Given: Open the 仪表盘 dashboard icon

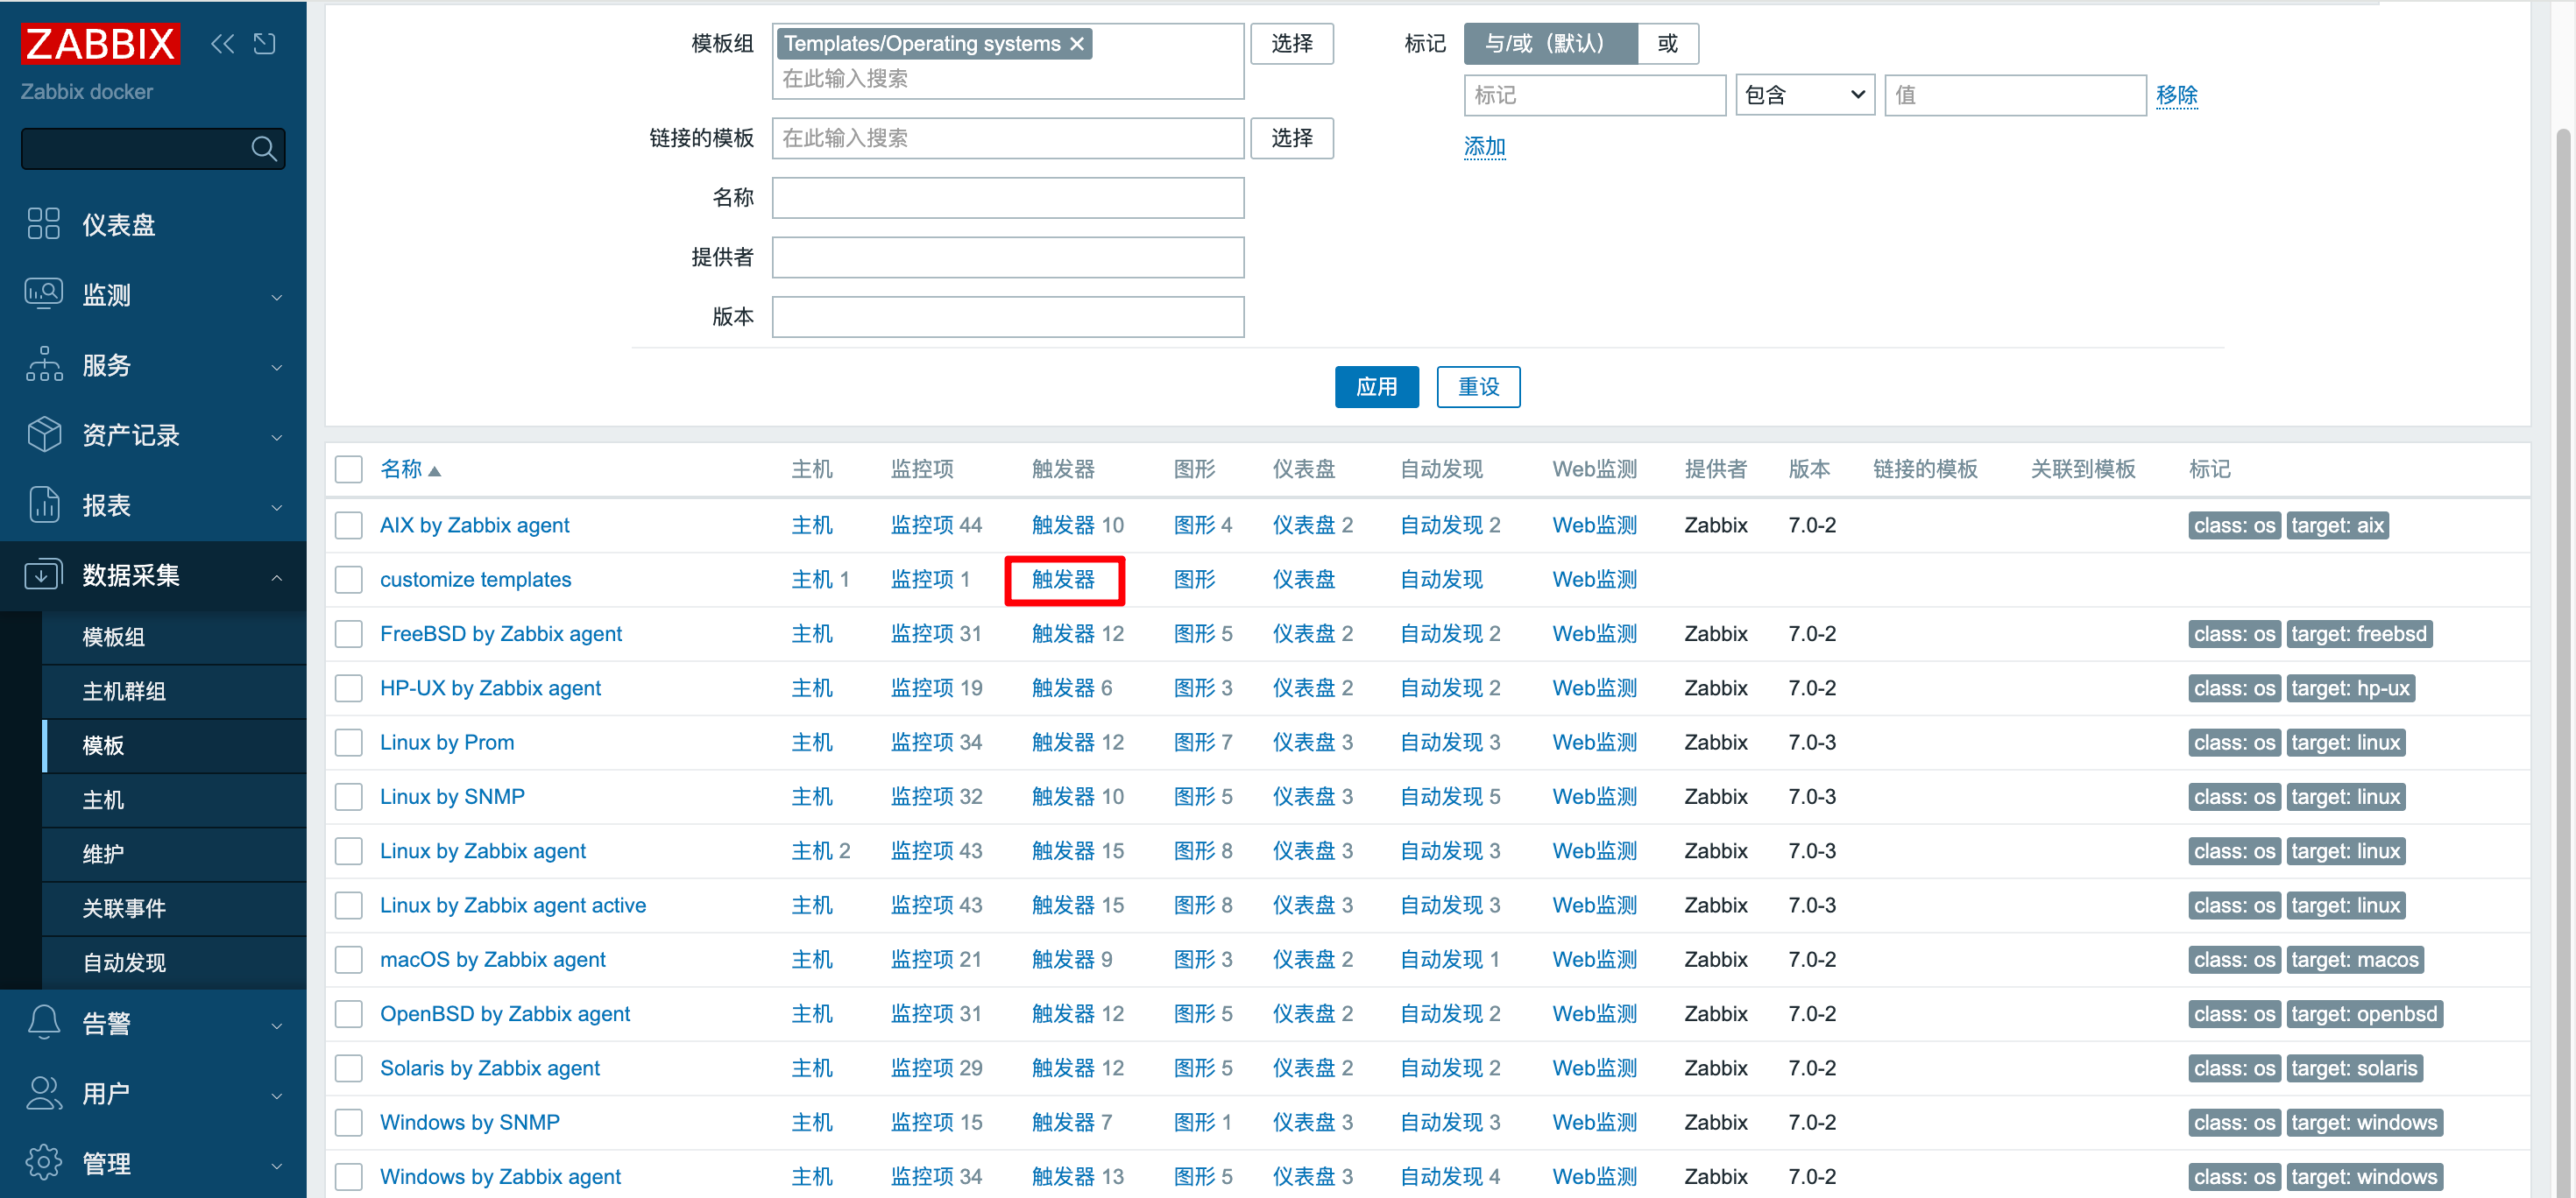Looking at the screenshot, I should (43, 224).
